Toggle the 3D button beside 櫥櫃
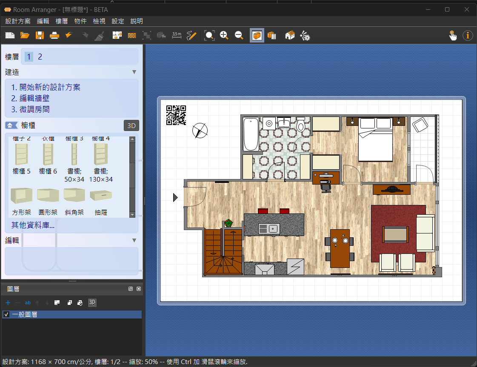 pos(131,125)
